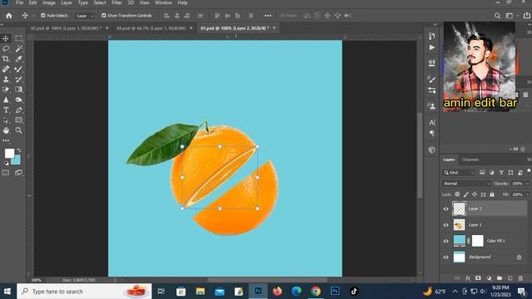
Task: Go to the Home screen icon
Action: (9, 16)
